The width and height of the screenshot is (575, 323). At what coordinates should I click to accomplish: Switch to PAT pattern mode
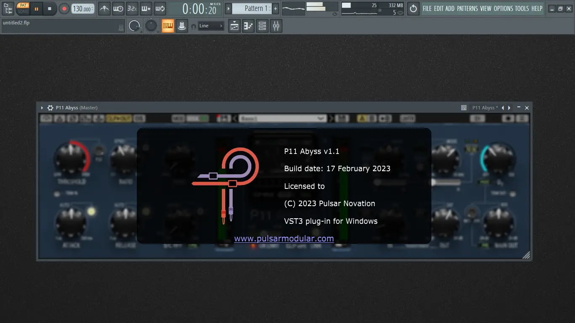[23, 5]
